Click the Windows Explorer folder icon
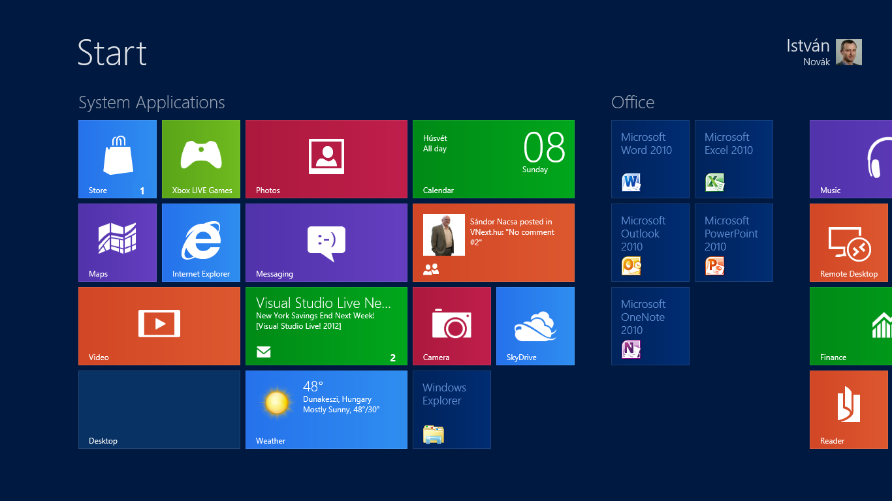This screenshot has height=501, width=892. (x=434, y=434)
